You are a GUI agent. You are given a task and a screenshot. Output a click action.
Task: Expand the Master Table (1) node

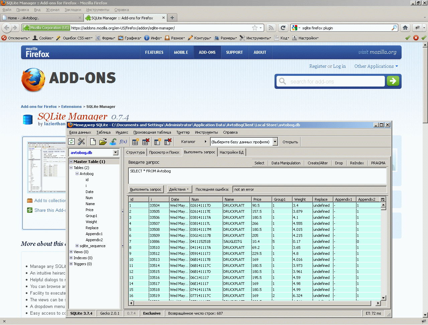coord(71,162)
